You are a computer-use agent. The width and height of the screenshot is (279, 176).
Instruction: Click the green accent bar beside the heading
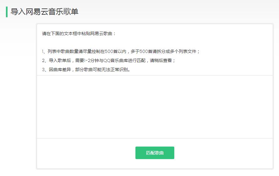7,12
